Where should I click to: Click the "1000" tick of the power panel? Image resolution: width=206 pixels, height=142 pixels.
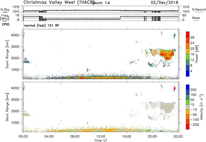pyautogui.click(x=15, y=69)
